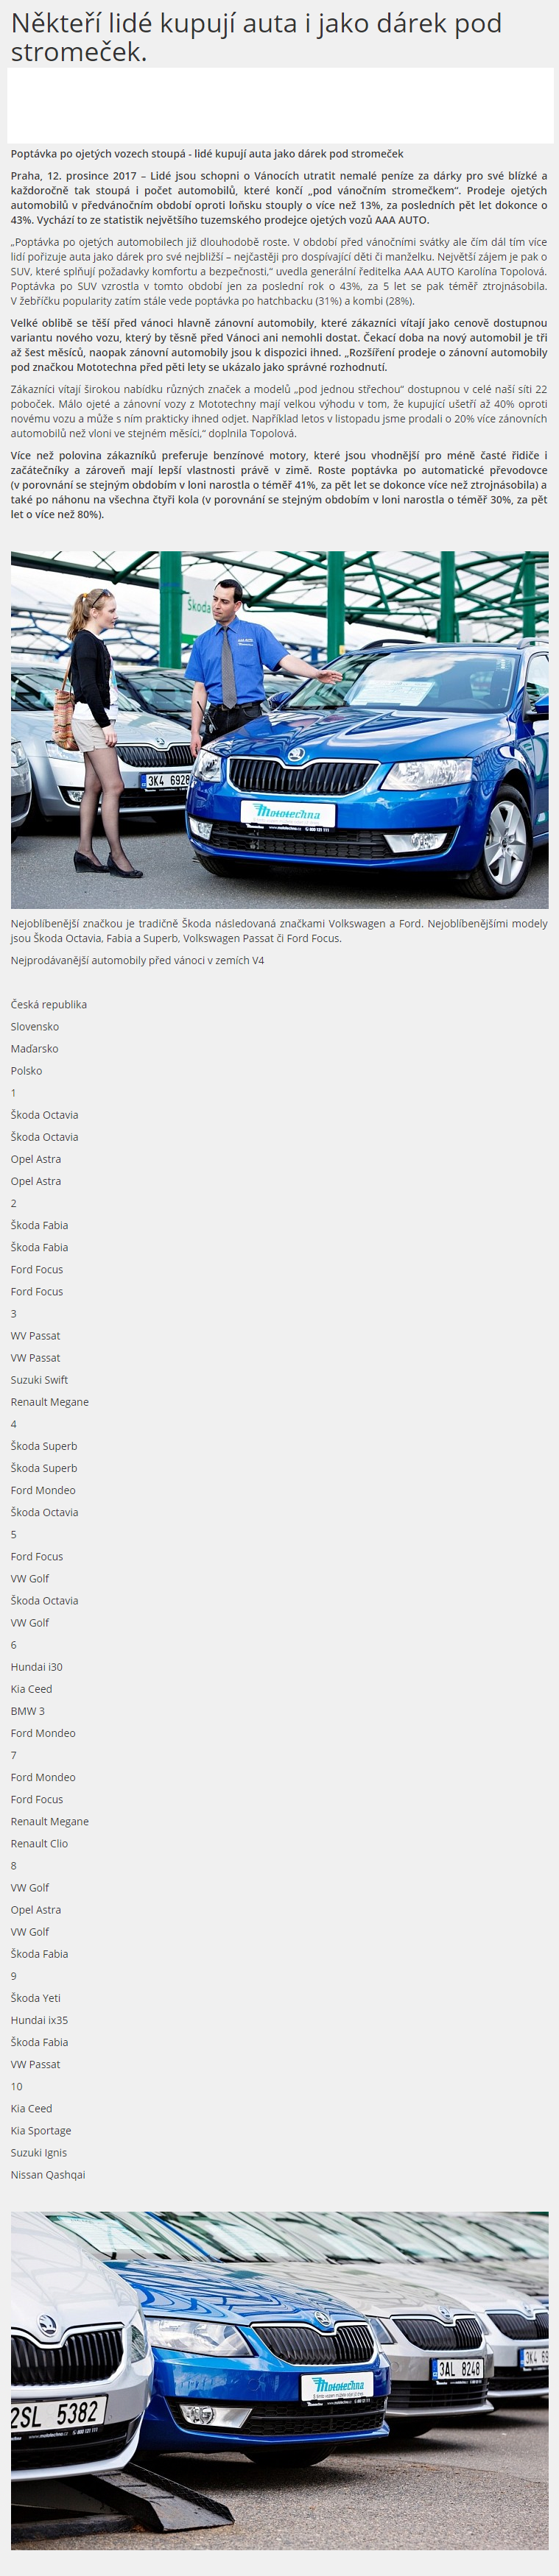This screenshot has height=2576, width=559.
Task: Click the Nissan Qashqai entry
Action: coord(48,2174)
